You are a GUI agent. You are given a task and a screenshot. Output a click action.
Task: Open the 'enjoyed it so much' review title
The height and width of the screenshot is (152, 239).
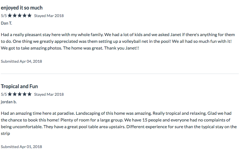pos(22,8)
